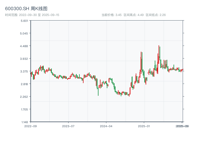Click the 区间高点 4.49 label
Viewport: 203px width, 152px height.
point(133,15)
